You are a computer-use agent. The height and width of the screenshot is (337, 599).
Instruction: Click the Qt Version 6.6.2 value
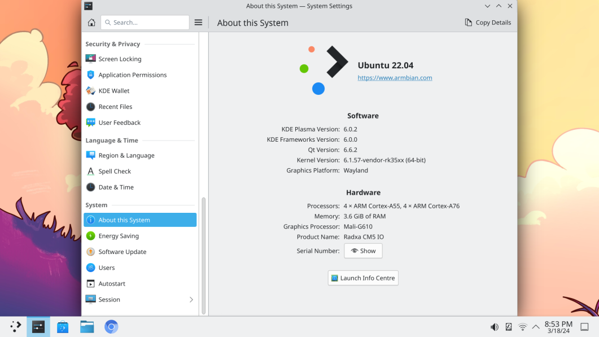[x=350, y=150]
